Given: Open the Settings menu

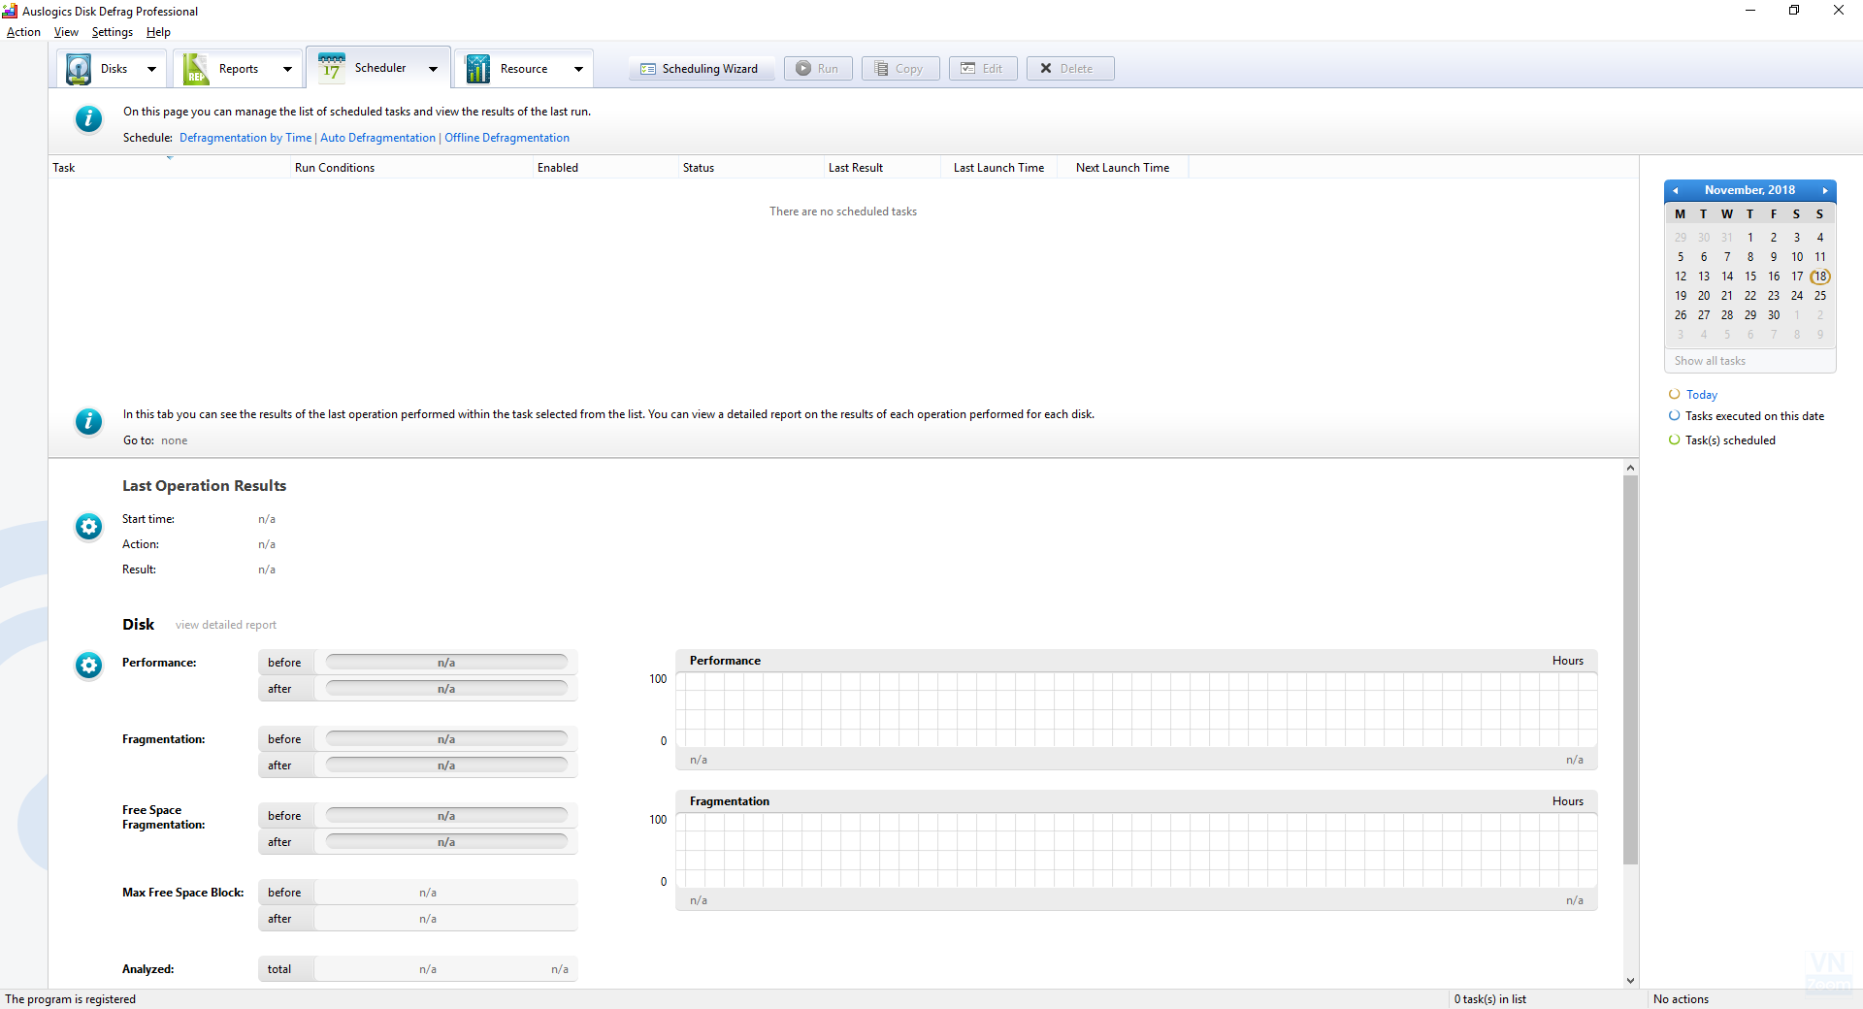Looking at the screenshot, I should click(x=113, y=32).
